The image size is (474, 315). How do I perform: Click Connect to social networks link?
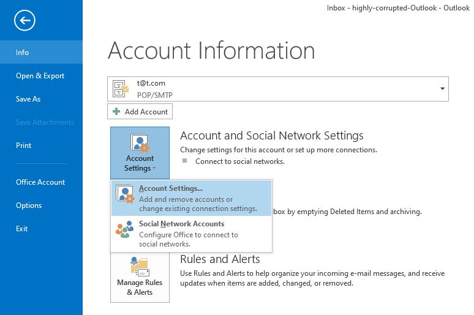click(x=239, y=161)
